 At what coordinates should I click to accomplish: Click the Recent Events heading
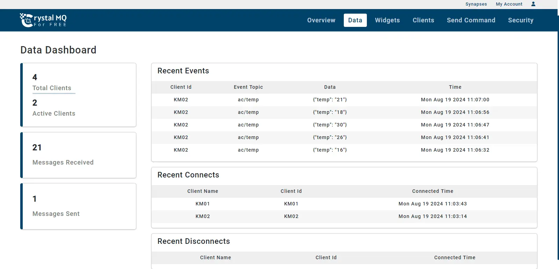[183, 71]
